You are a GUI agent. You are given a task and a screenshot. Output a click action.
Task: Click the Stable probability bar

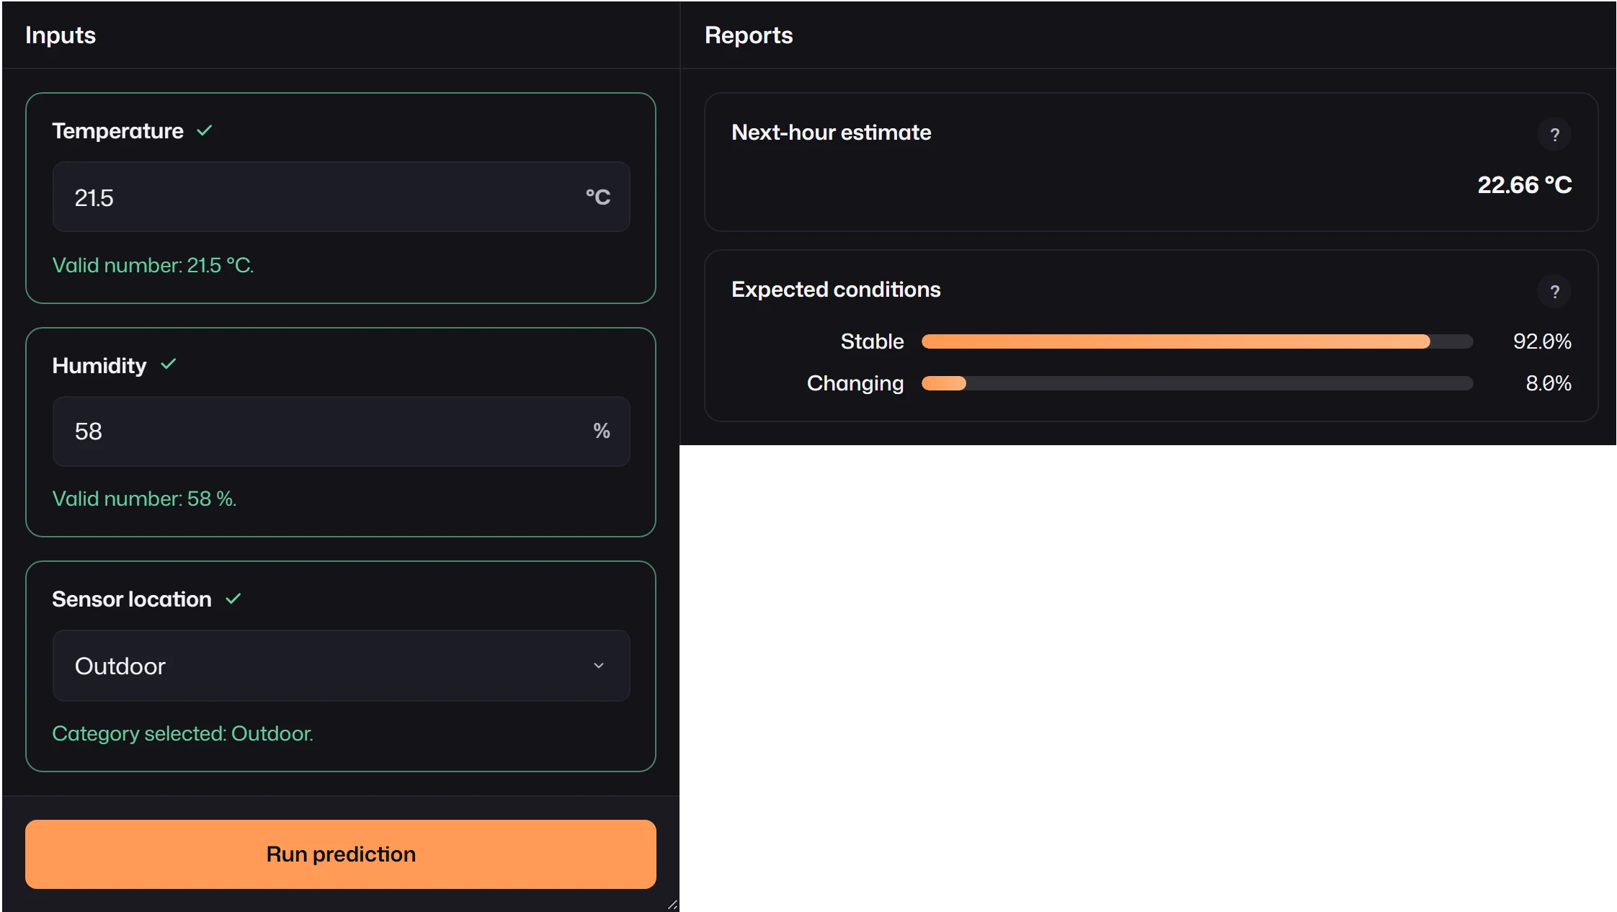pyautogui.click(x=1197, y=341)
